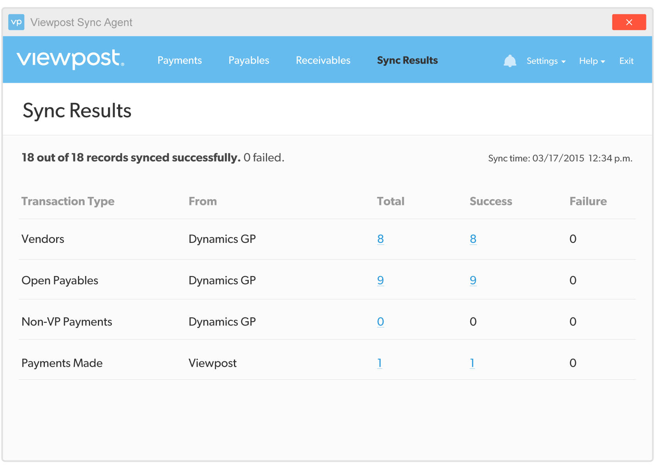
Task: Close the Viewpost Sync Agent window
Action: click(628, 22)
